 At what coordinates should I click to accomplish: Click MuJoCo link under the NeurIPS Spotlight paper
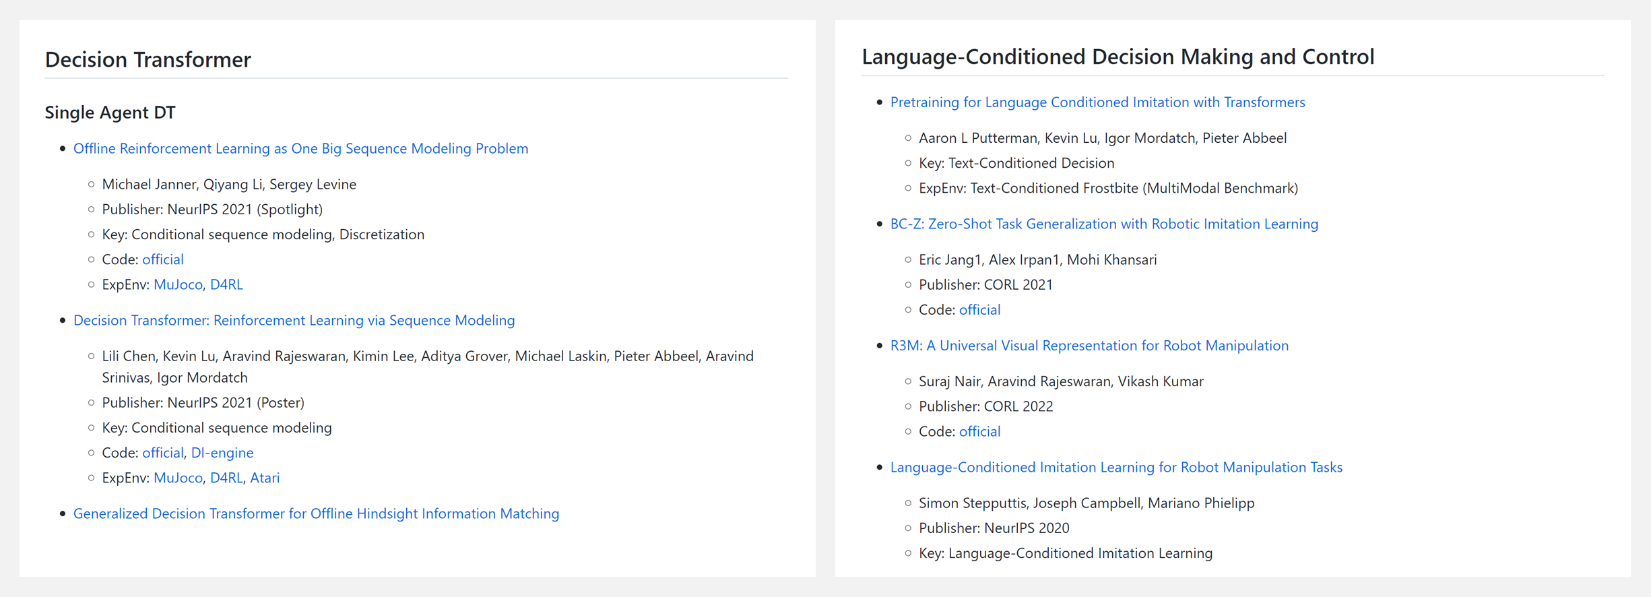click(178, 284)
